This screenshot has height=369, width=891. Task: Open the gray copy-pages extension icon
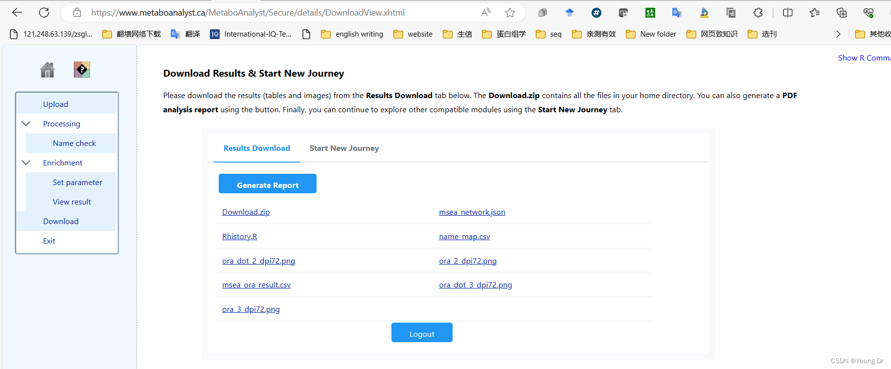pyautogui.click(x=542, y=13)
